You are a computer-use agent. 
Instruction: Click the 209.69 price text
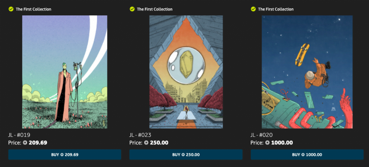click(x=38, y=143)
